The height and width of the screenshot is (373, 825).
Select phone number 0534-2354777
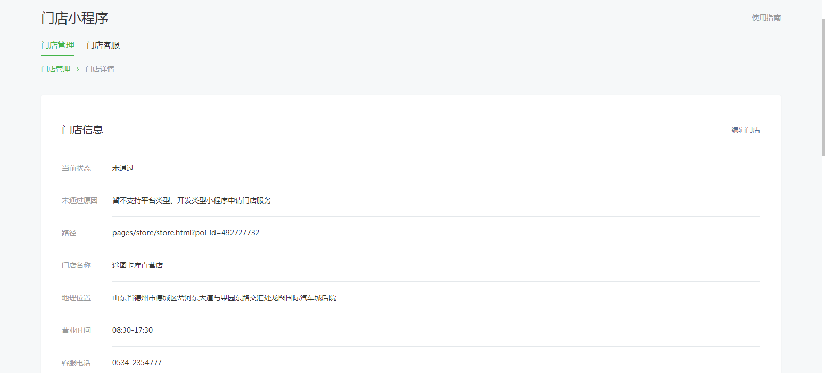point(137,363)
